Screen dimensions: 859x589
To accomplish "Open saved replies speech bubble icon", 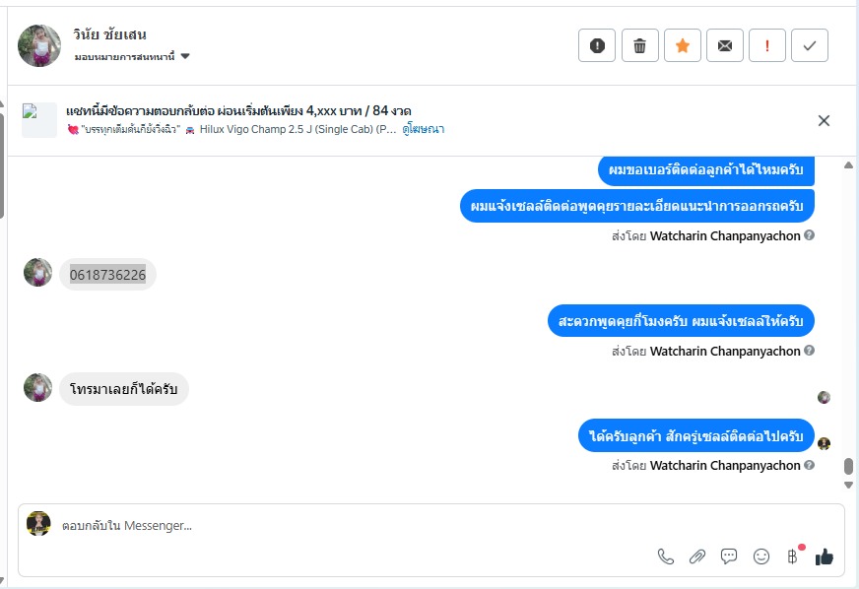I will pos(729,556).
